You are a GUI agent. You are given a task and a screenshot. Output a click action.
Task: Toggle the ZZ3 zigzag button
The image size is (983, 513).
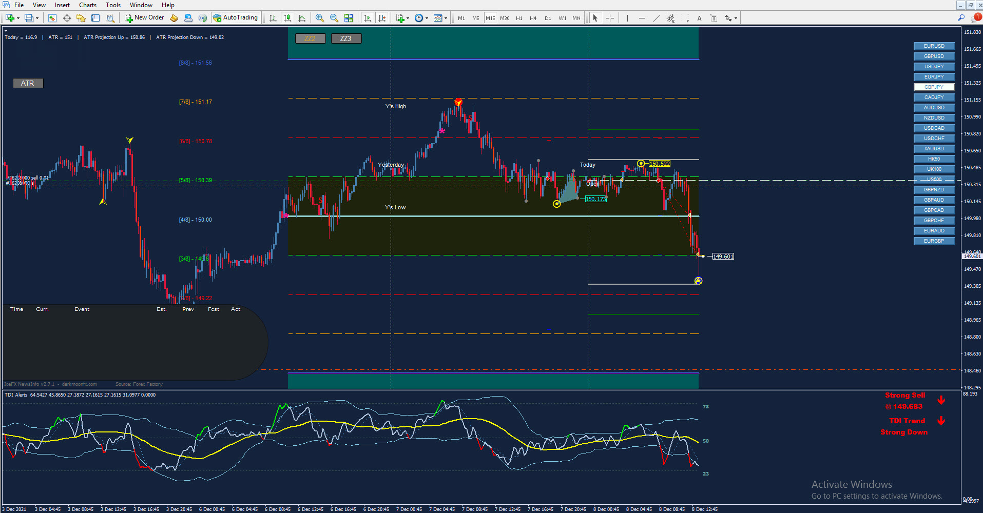click(x=346, y=38)
